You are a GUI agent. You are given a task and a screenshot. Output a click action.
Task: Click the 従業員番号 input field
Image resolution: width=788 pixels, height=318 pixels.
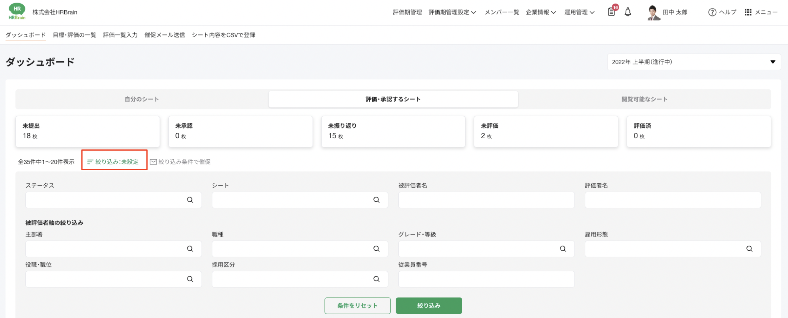pyautogui.click(x=486, y=279)
